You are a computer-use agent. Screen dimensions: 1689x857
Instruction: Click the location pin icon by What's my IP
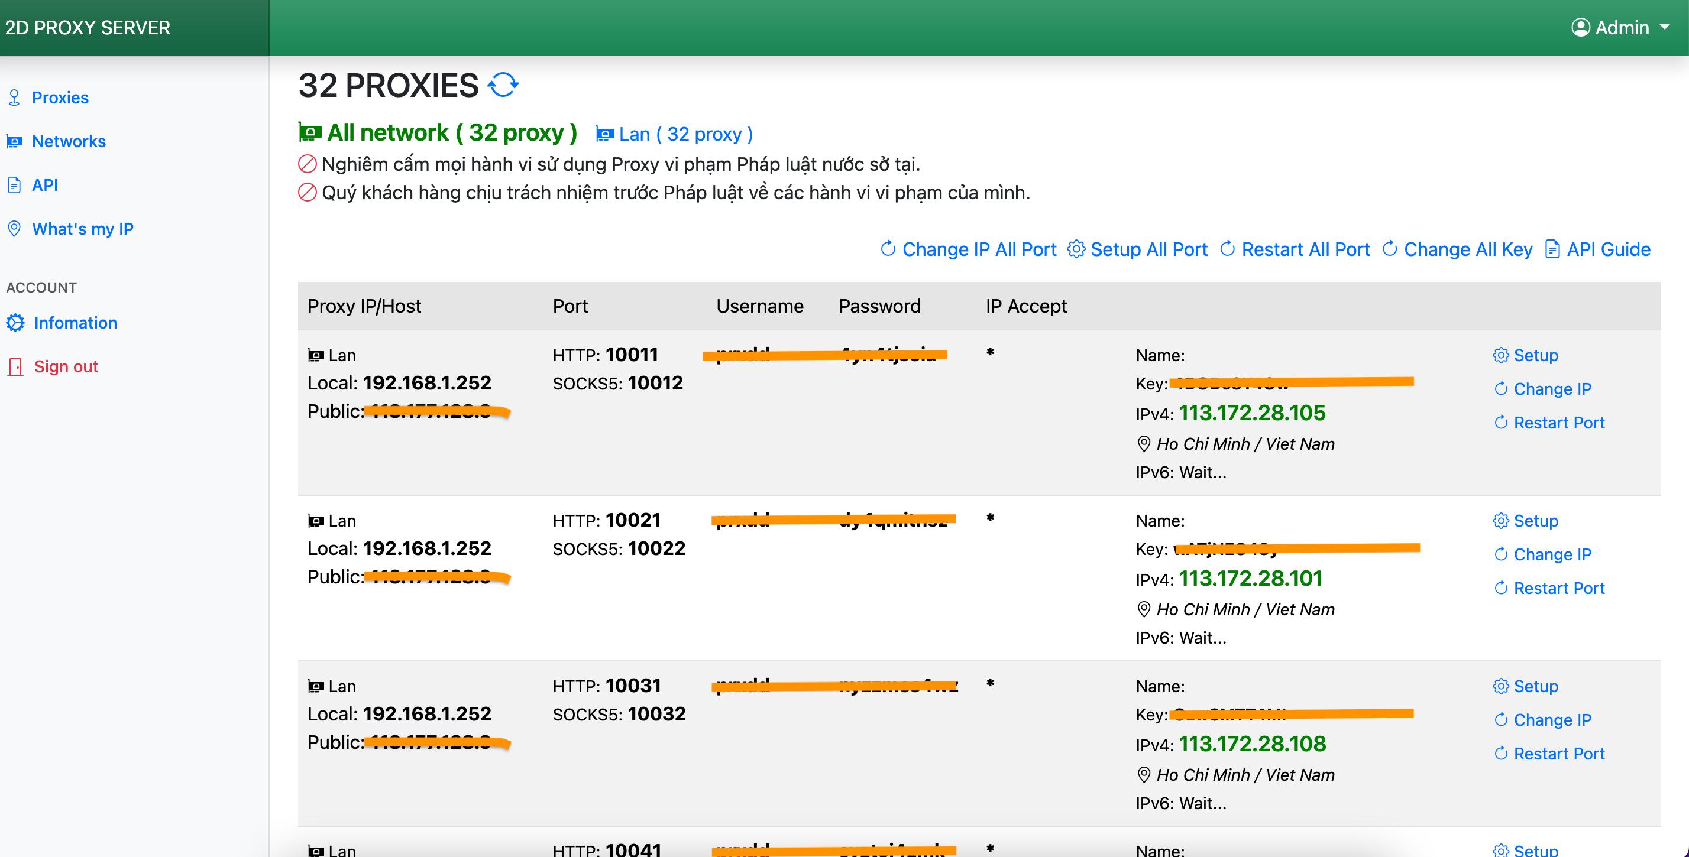coord(14,229)
